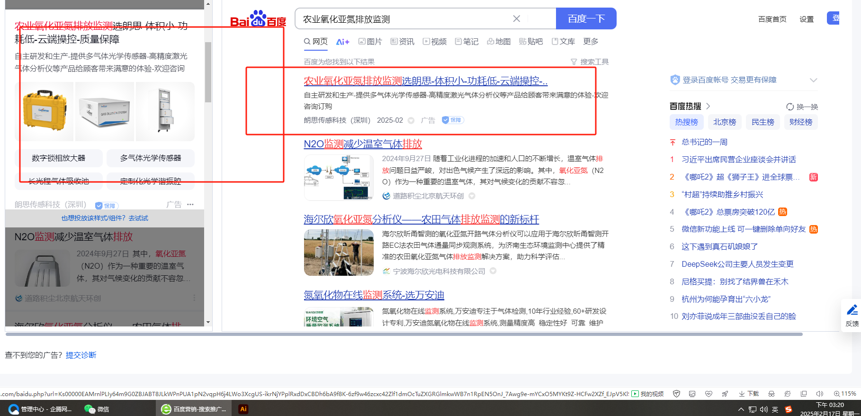861x416 pixels.
Task: Open 管理中心 browser window in the taskbar
Action: (x=40, y=409)
